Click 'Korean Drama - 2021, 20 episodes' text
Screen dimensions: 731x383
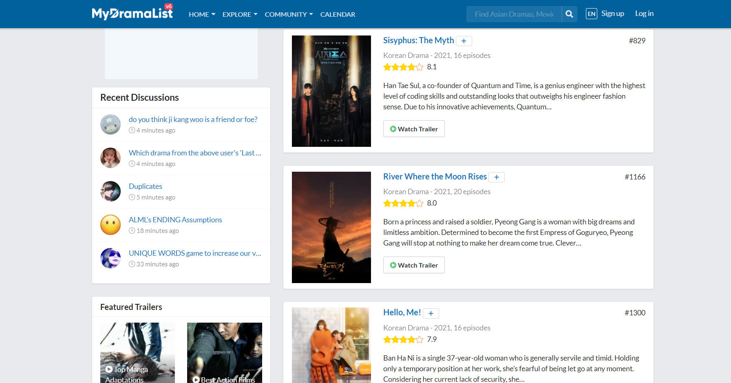(437, 192)
